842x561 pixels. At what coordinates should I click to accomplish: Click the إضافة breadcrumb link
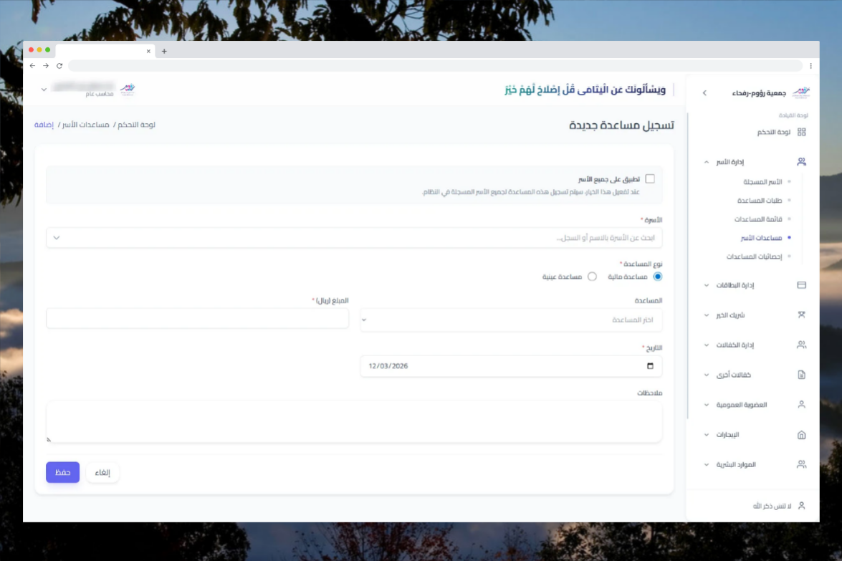point(44,125)
